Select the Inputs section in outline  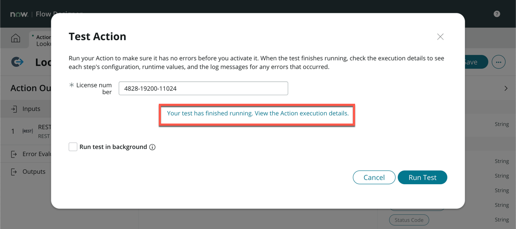click(x=31, y=109)
